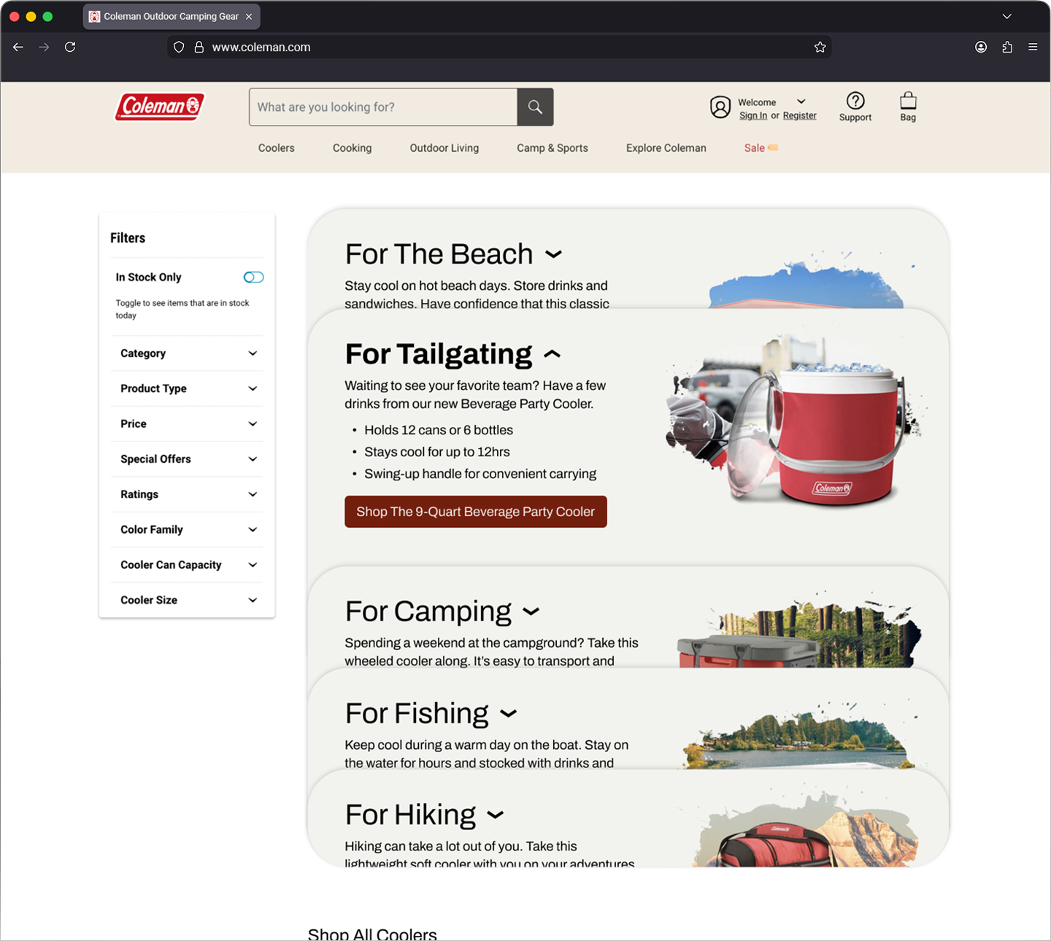The image size is (1051, 941).
Task: Click the Register link
Action: tap(799, 116)
